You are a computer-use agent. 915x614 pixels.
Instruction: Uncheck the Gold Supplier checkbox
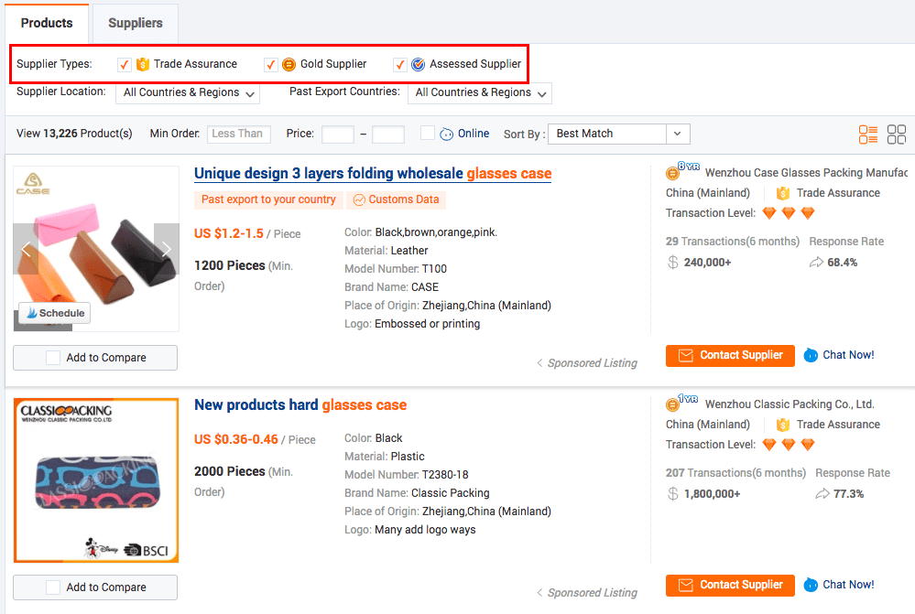click(270, 64)
